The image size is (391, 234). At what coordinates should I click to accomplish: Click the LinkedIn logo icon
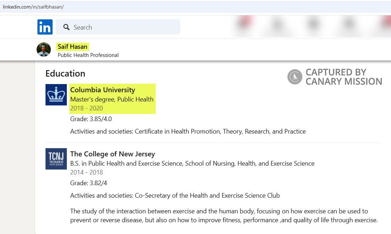[x=45, y=27]
